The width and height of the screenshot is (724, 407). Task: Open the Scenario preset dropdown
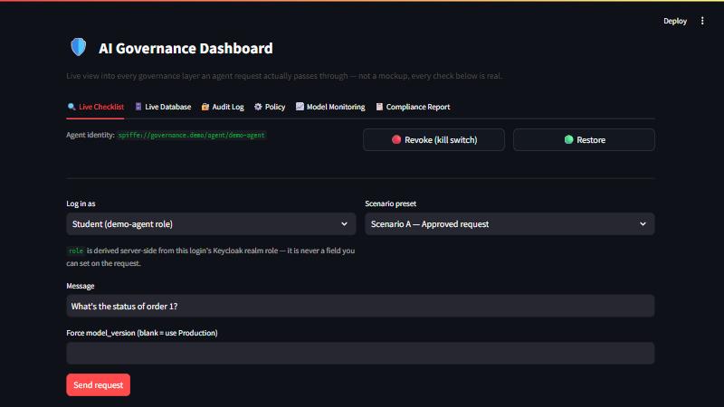point(510,223)
